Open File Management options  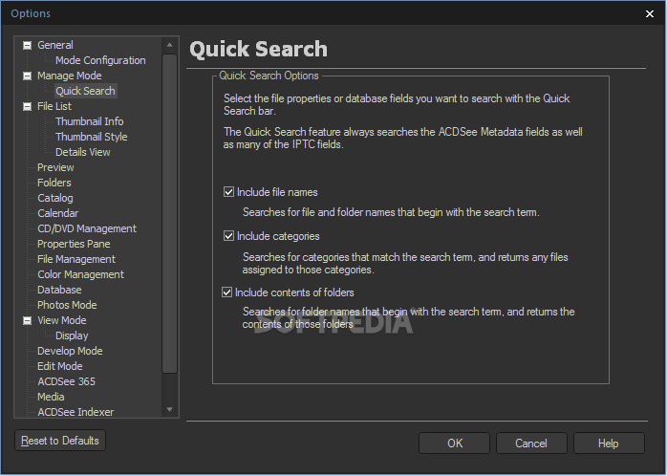[76, 259]
